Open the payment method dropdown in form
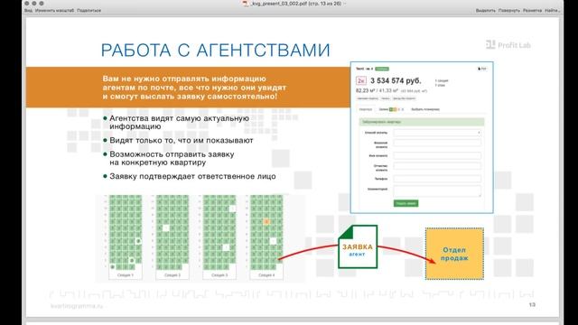This screenshot has width=578, height=325. coord(437,133)
